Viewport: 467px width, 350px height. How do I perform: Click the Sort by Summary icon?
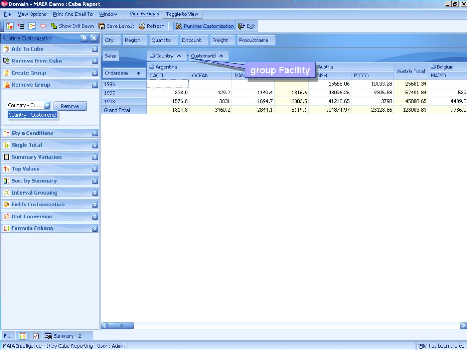(6, 181)
